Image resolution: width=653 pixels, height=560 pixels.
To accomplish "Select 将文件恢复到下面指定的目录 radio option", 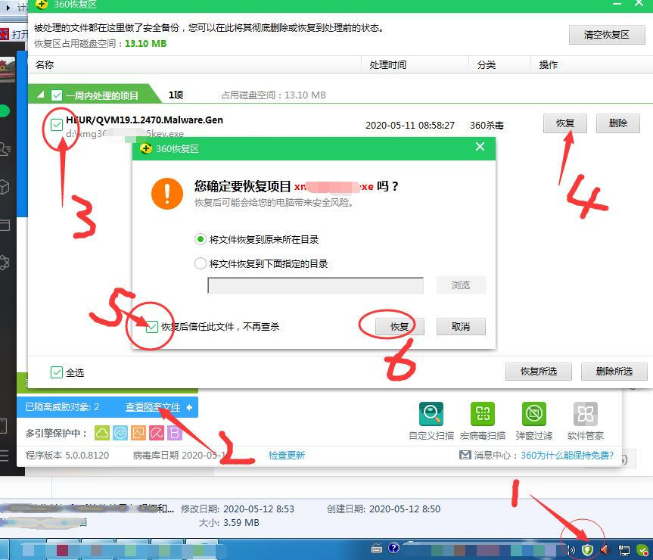I will (201, 263).
